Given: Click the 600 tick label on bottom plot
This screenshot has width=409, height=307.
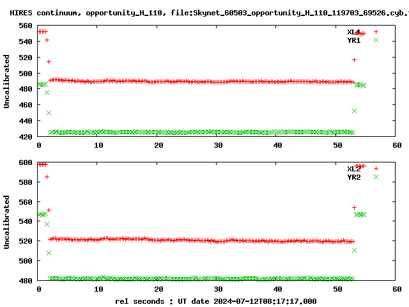Looking at the screenshot, I should [26, 162].
